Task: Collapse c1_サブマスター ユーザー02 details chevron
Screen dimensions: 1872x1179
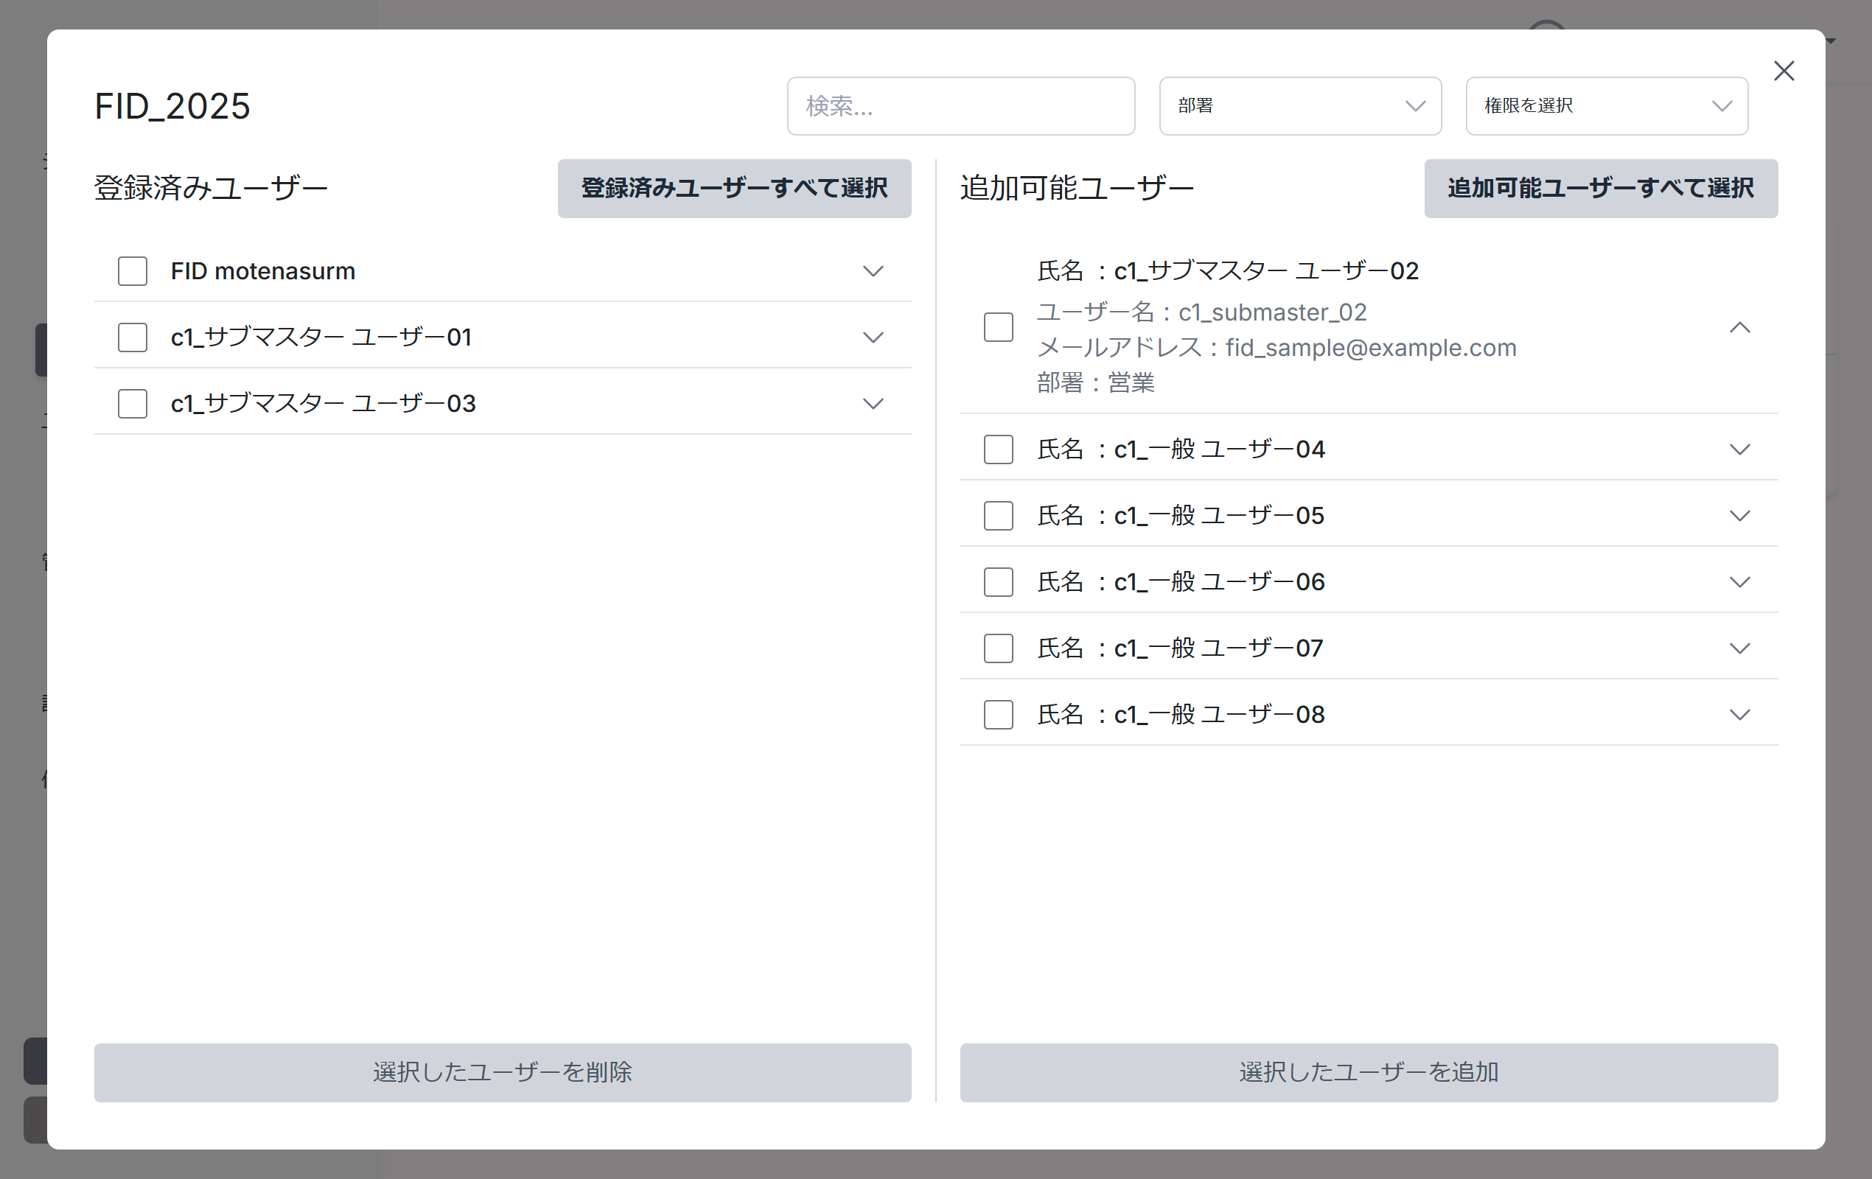Action: [x=1739, y=328]
